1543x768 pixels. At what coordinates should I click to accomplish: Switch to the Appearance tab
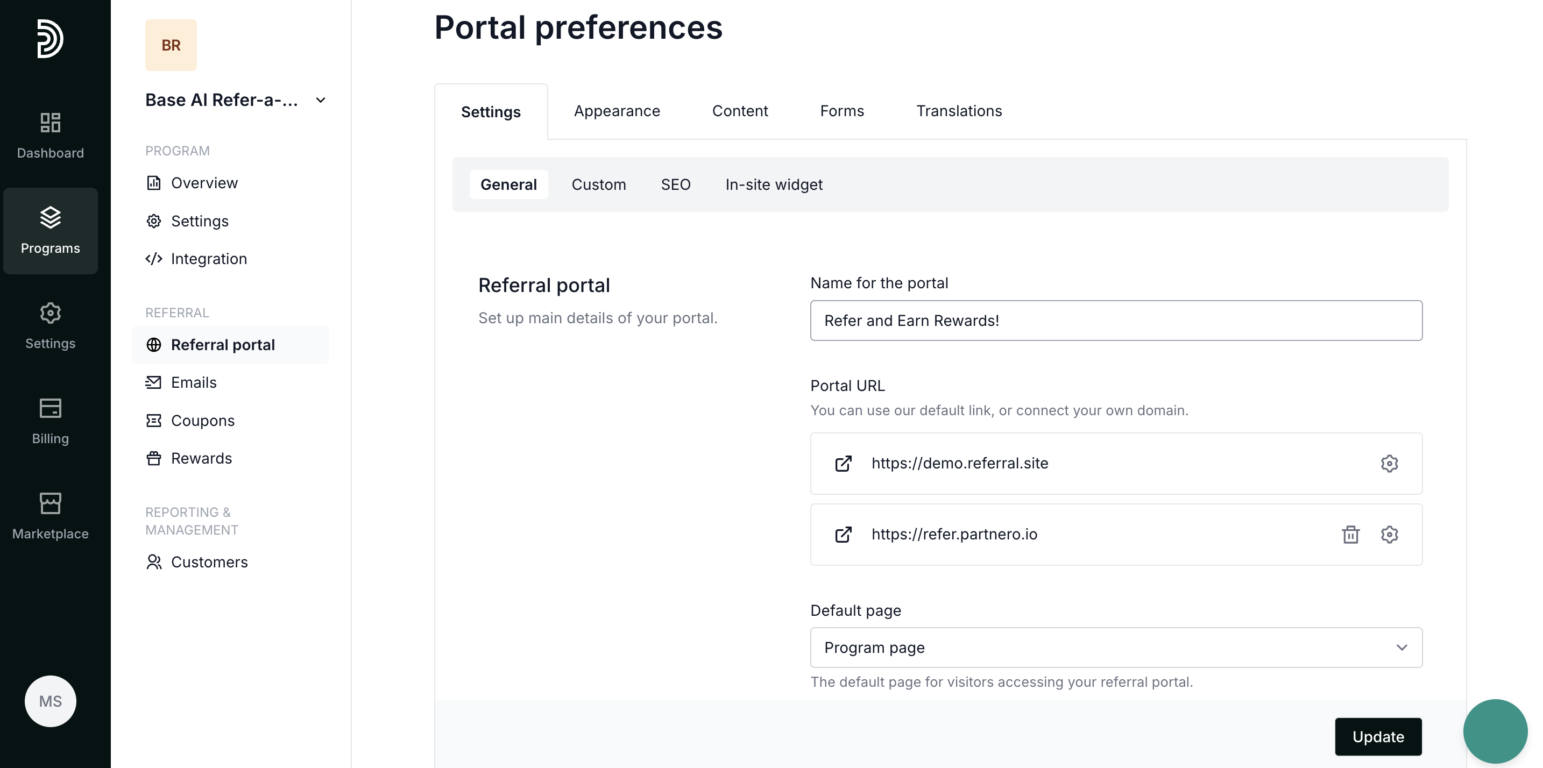coord(617,111)
